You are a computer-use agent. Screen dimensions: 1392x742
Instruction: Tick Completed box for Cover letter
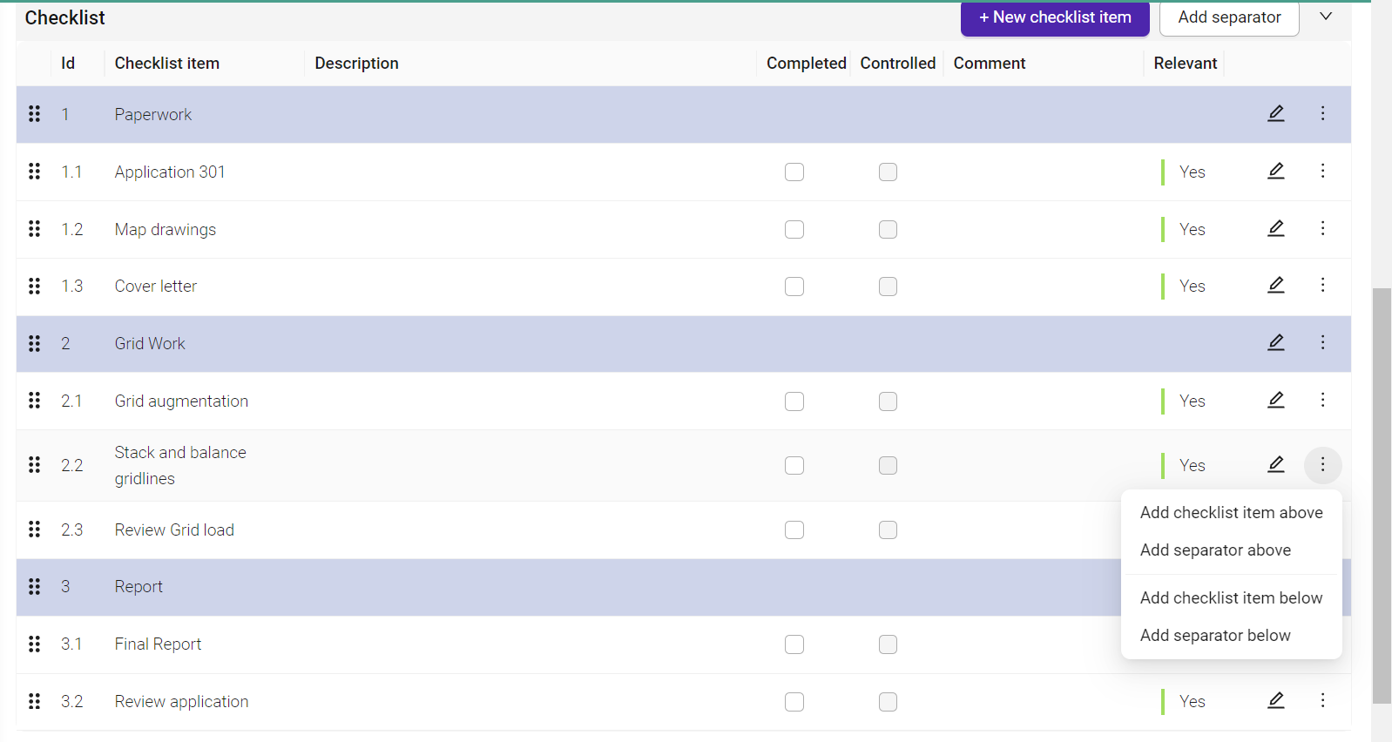pyautogui.click(x=794, y=287)
